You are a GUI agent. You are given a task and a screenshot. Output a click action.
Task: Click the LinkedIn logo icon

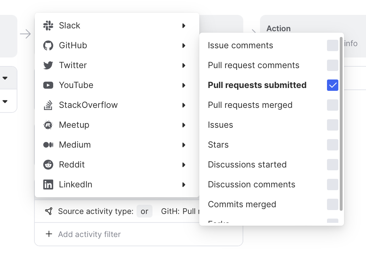pos(48,185)
